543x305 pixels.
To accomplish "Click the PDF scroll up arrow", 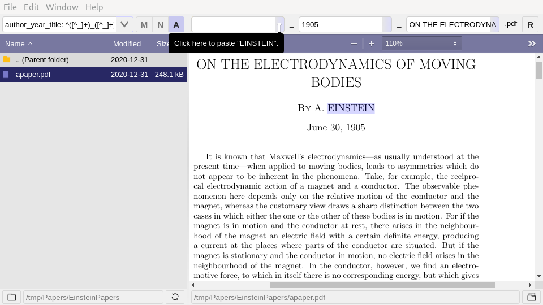I will pos(538,57).
